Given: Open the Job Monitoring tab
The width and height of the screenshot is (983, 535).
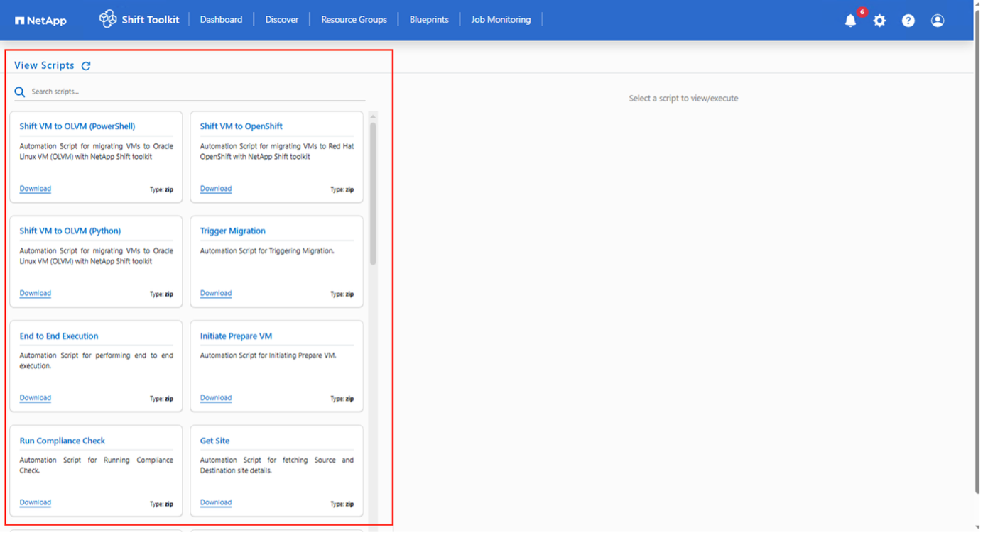Looking at the screenshot, I should click(502, 20).
